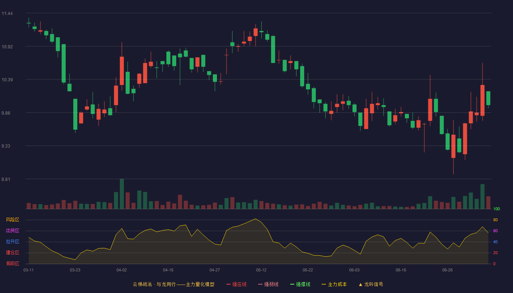The width and height of the screenshot is (513, 293).
Task: Click the yellow triangle icon beside 龙吟信号
Action: click(360, 284)
